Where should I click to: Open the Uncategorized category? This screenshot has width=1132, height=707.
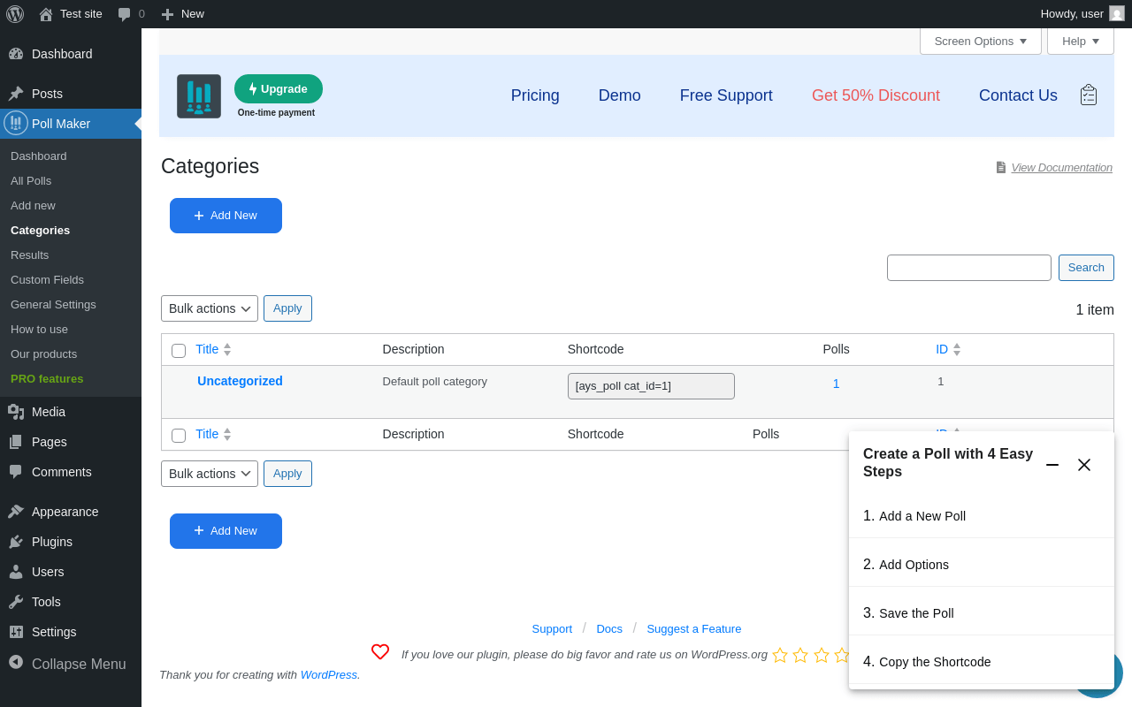(240, 381)
